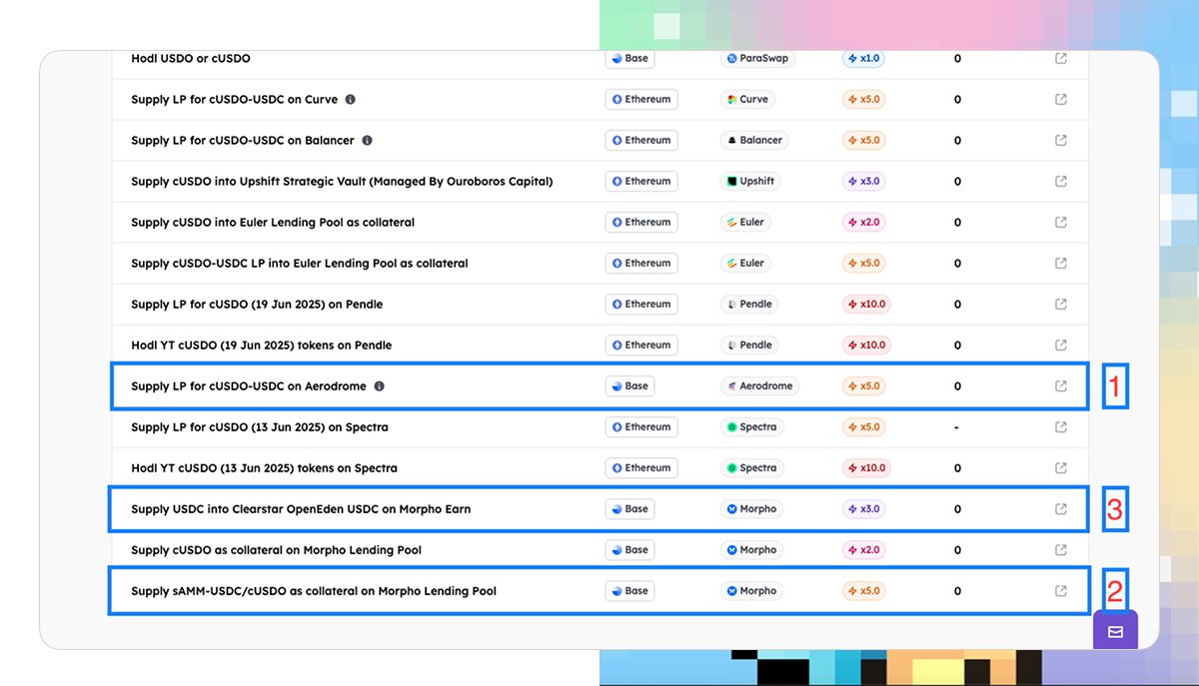1199x686 pixels.
Task: Open external link for Euler x2.0 collateral row
Action: tap(1061, 222)
